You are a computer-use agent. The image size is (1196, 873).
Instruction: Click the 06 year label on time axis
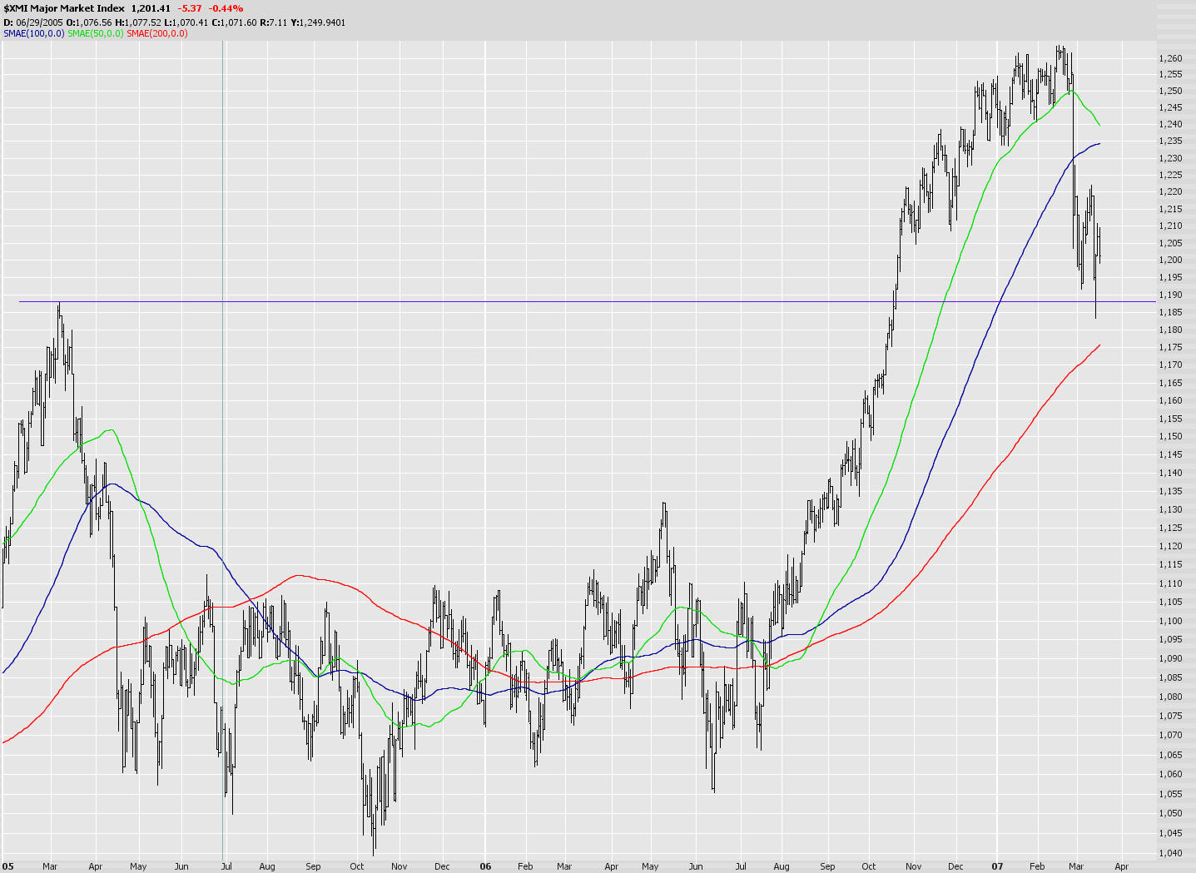tap(486, 866)
